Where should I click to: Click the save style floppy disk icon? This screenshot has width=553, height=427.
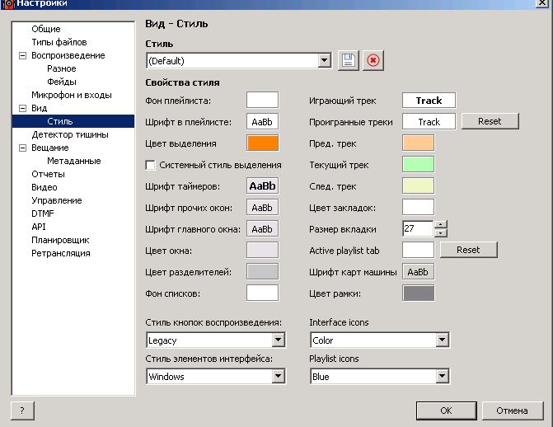[x=349, y=60]
